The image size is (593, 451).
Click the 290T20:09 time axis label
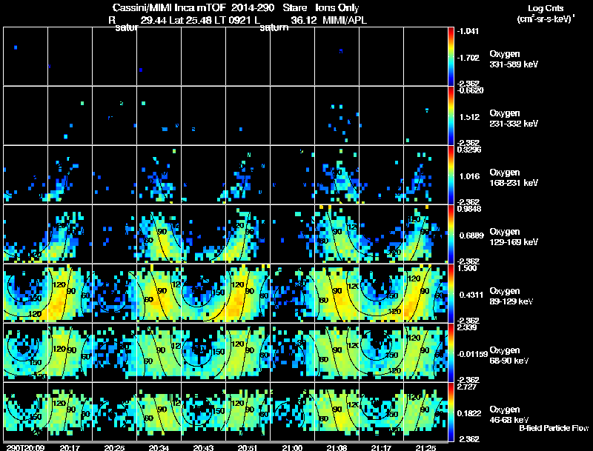point(26,447)
